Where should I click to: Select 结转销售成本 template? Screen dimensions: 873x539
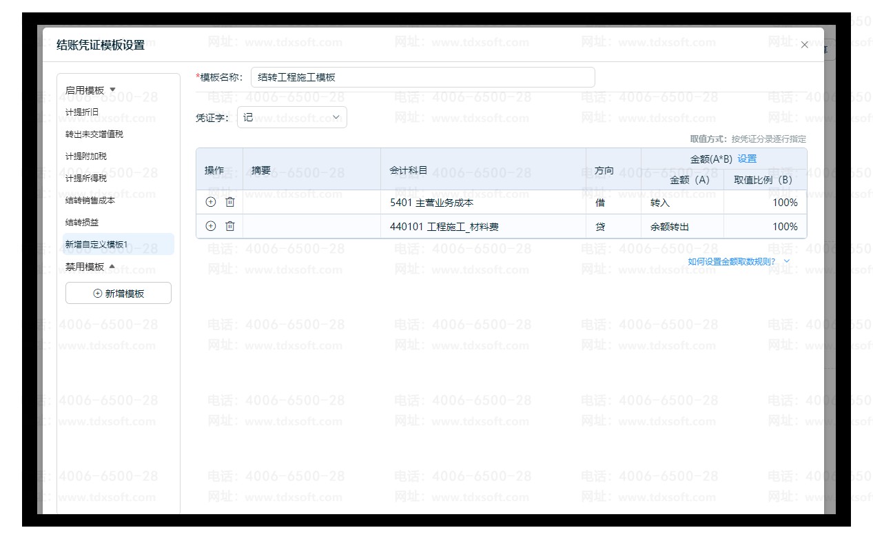pyautogui.click(x=90, y=201)
